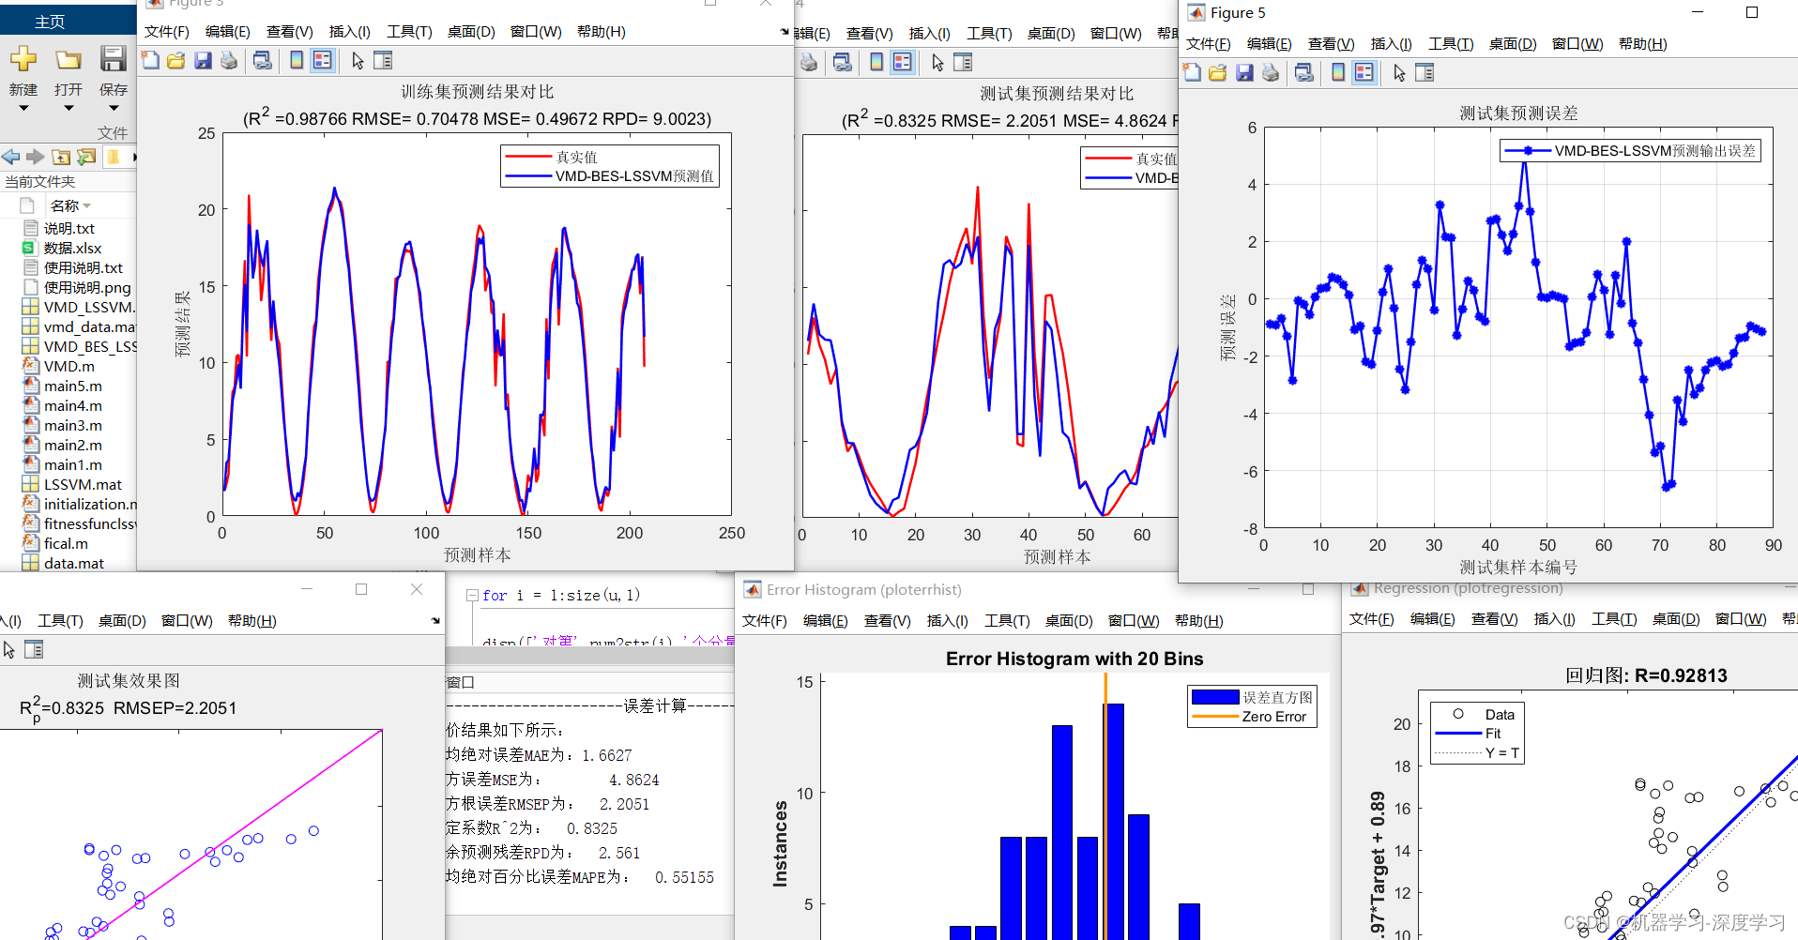Open 插入(I) menu in Figure 5
The image size is (1798, 940).
[x=1391, y=44]
